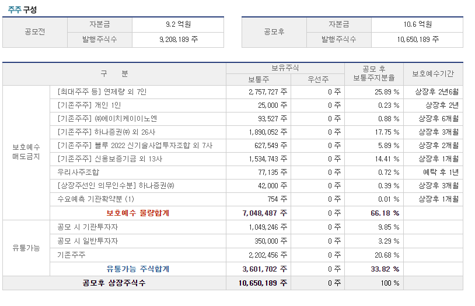Click the 주주 구성 section heading

click(x=22, y=10)
